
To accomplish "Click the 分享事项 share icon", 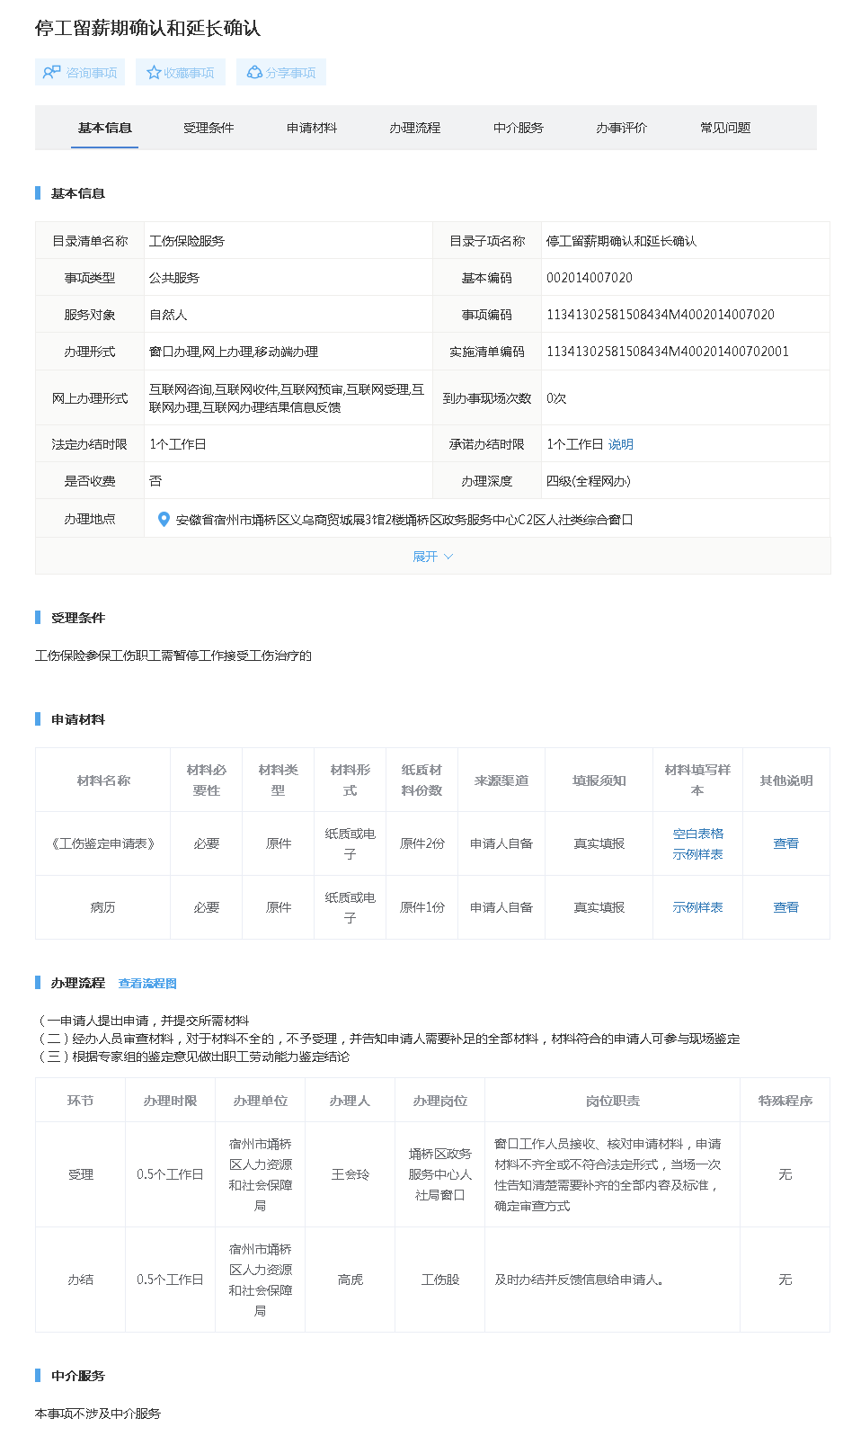I will [x=254, y=72].
